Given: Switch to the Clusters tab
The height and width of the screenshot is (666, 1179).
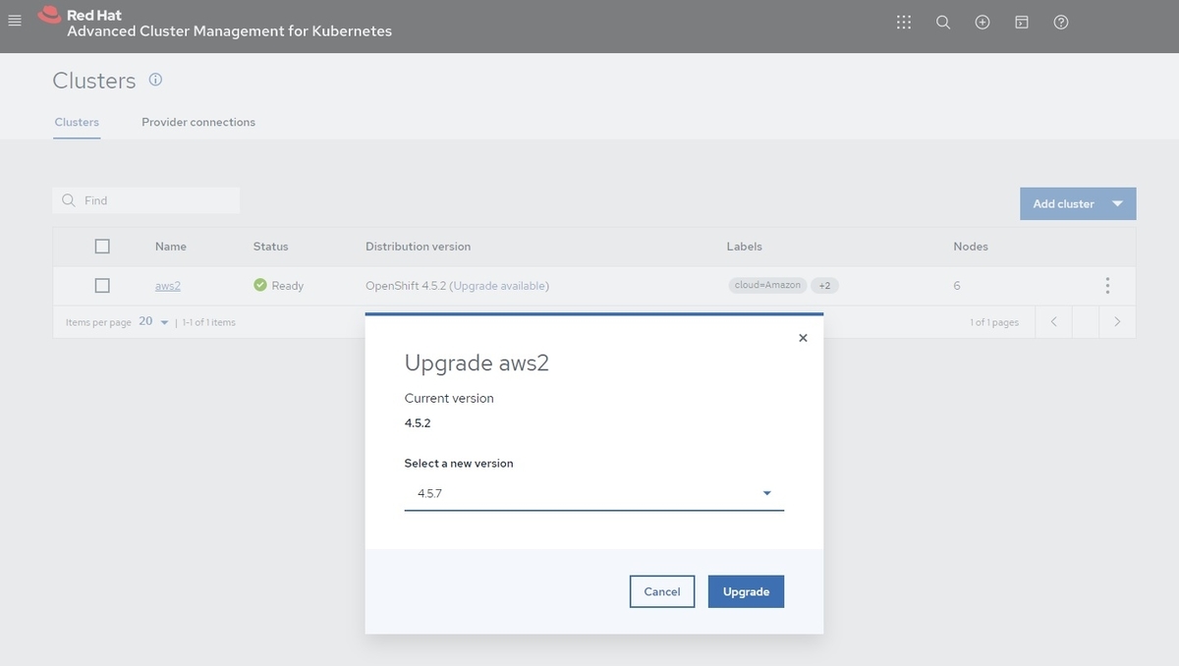Looking at the screenshot, I should point(77,123).
